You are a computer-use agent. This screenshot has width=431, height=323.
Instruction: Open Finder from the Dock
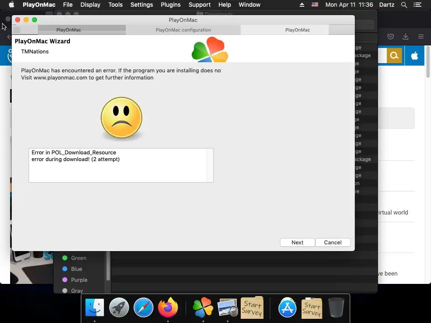[95, 307]
